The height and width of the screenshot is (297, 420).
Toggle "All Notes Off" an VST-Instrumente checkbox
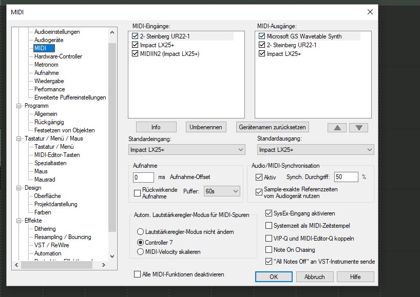pyautogui.click(x=269, y=262)
